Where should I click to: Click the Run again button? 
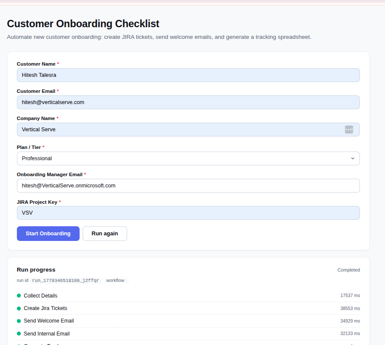[x=105, y=234]
